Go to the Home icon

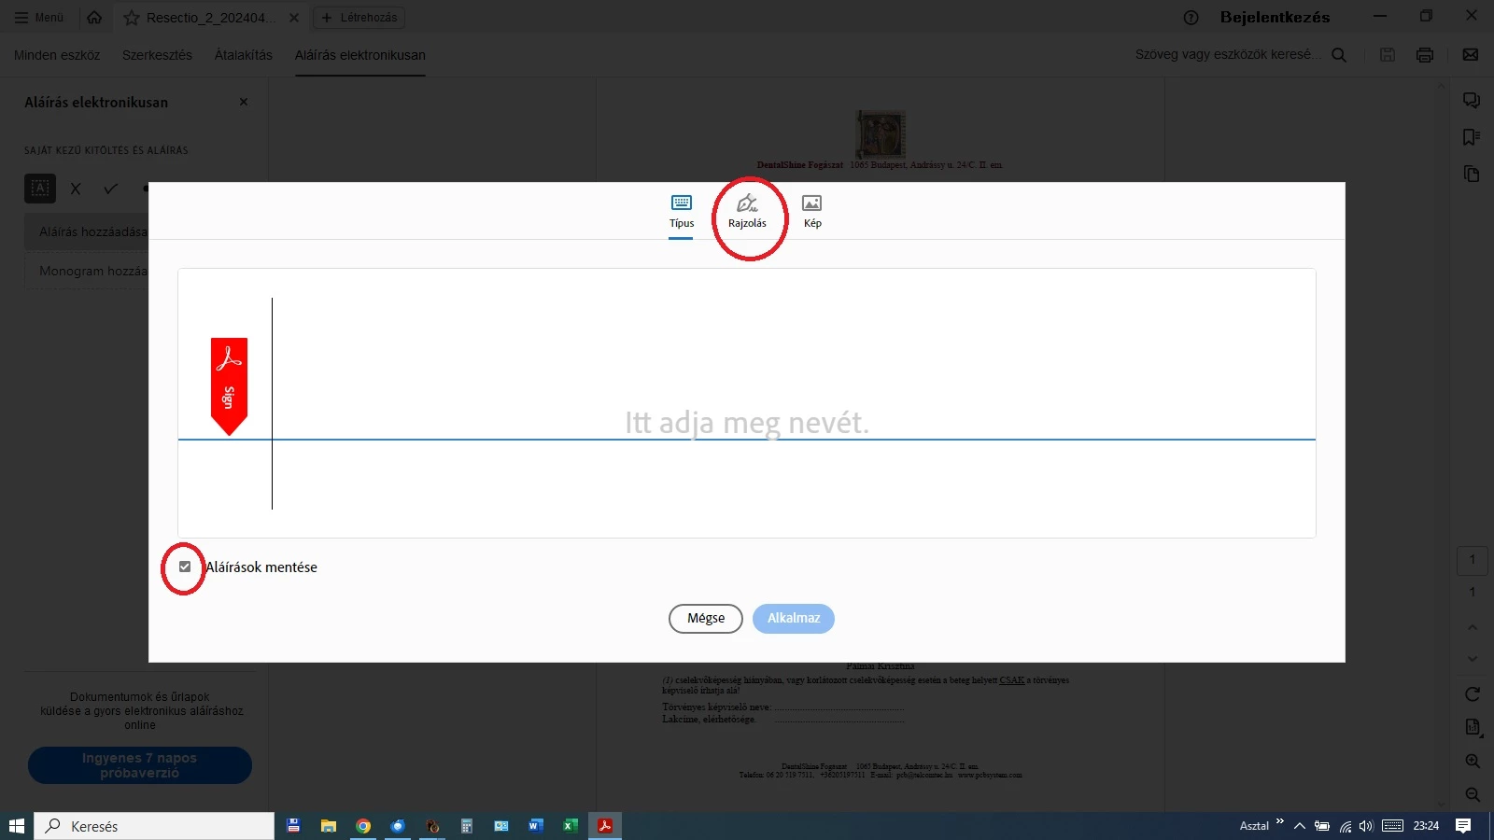pos(94,17)
